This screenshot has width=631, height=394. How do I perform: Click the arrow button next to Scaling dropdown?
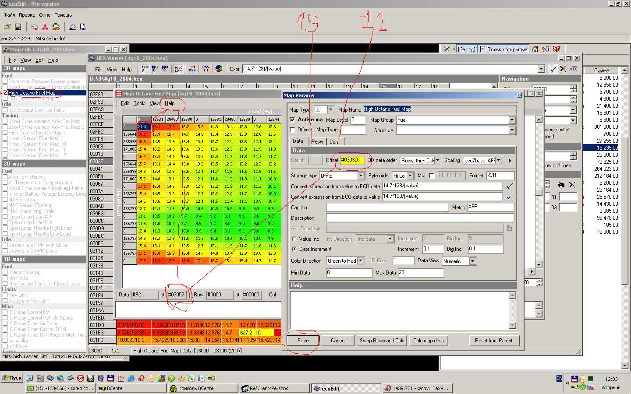pos(510,161)
